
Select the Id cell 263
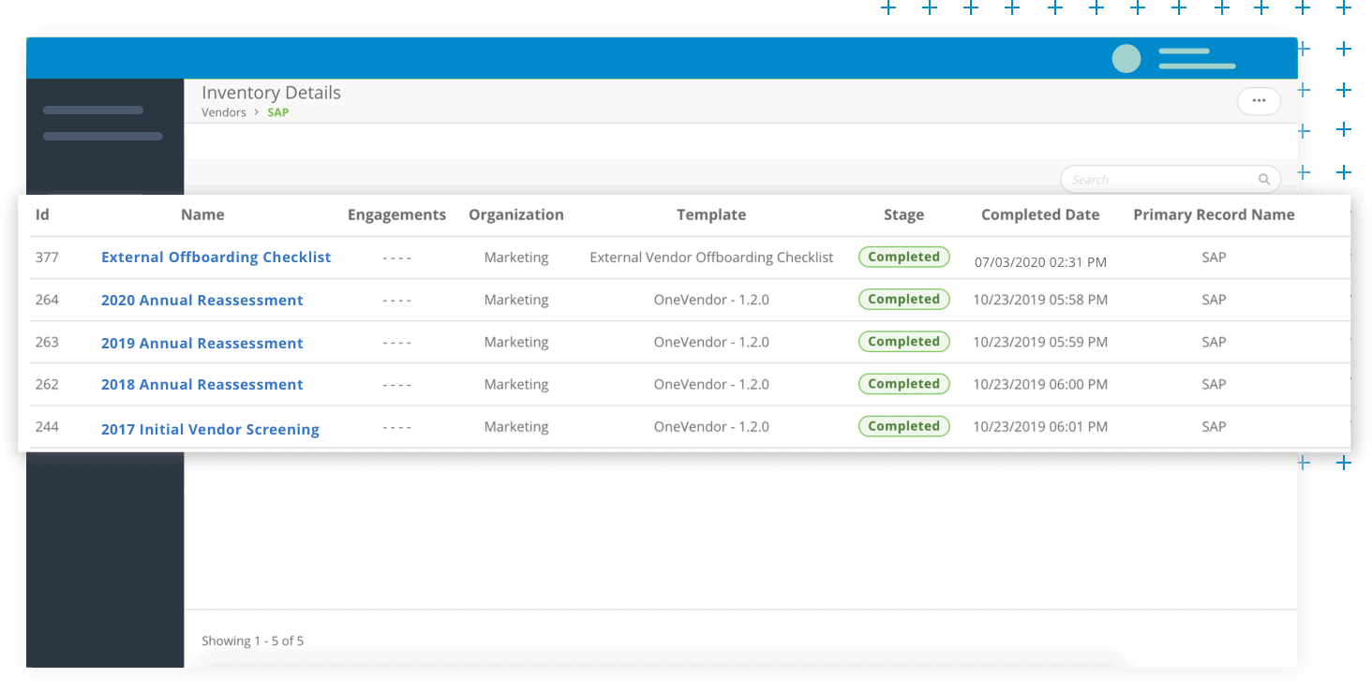pyautogui.click(x=47, y=342)
